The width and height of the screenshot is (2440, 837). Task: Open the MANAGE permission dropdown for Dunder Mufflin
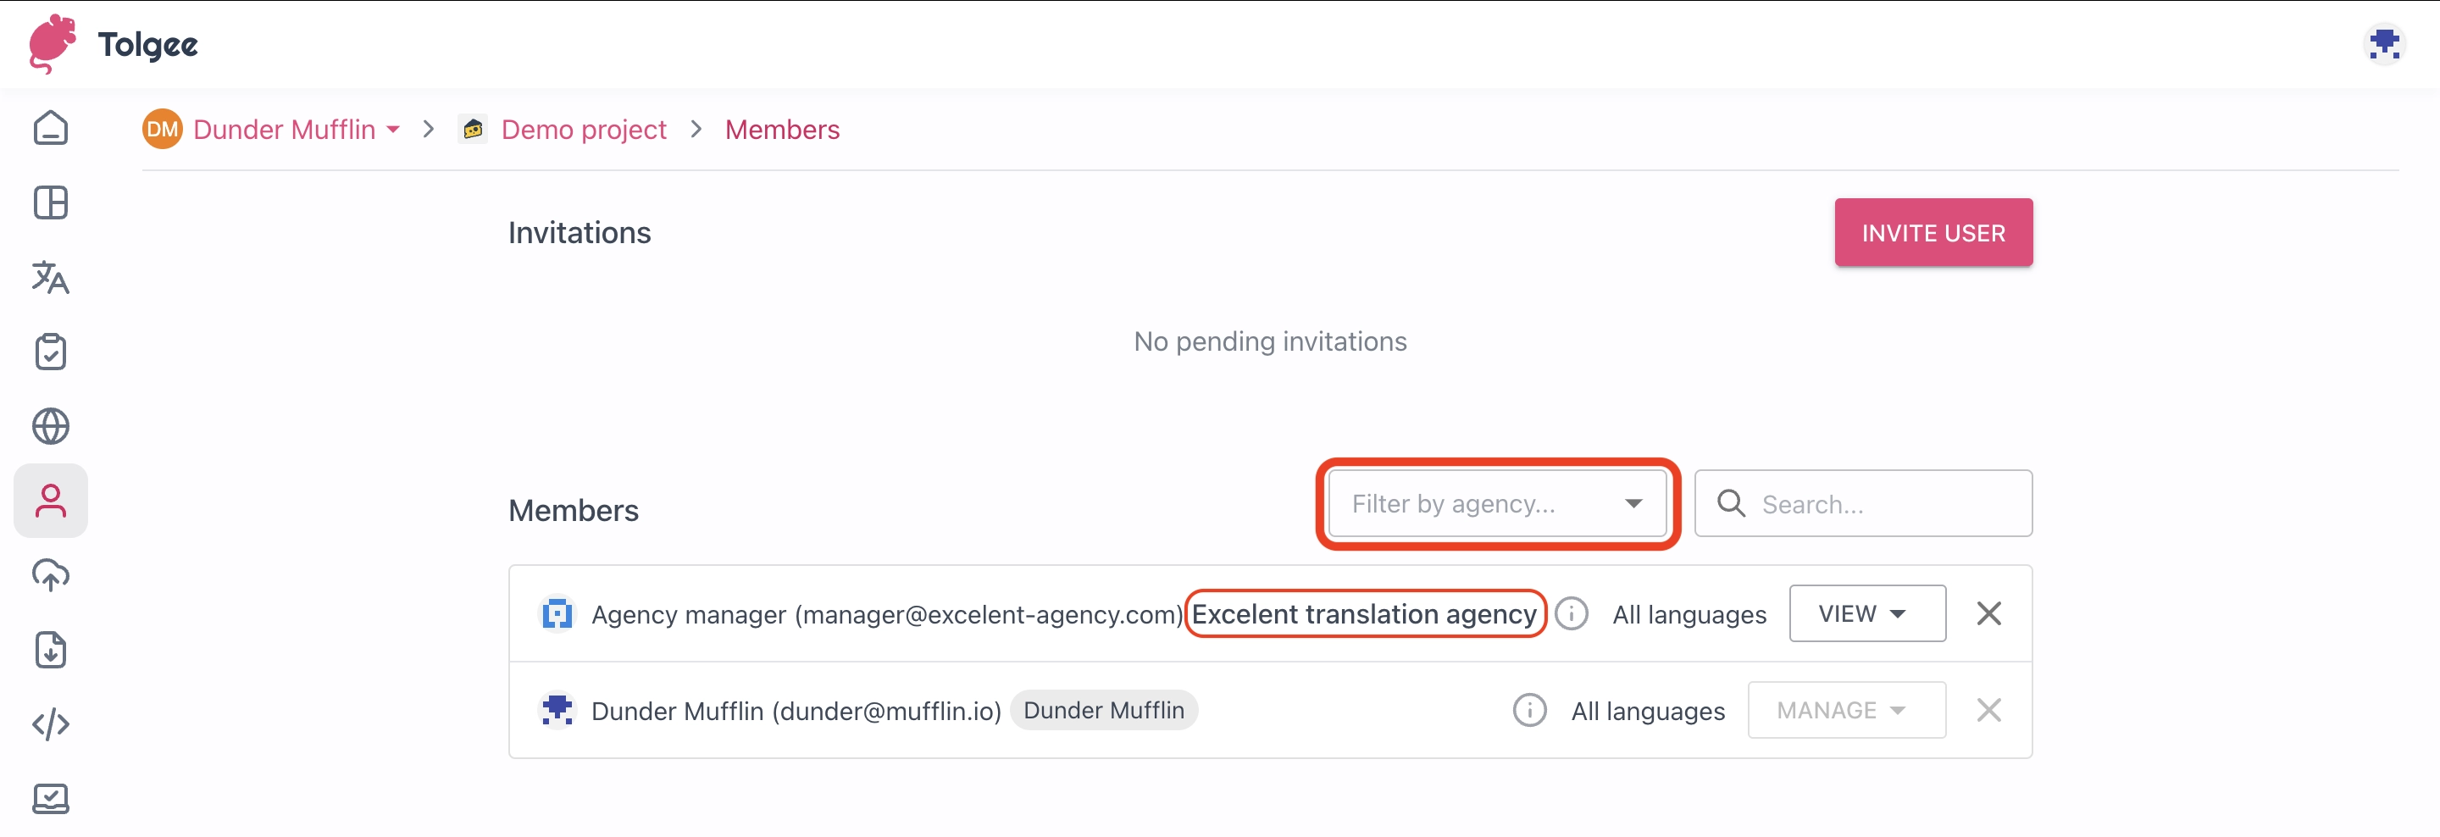[x=1845, y=710]
